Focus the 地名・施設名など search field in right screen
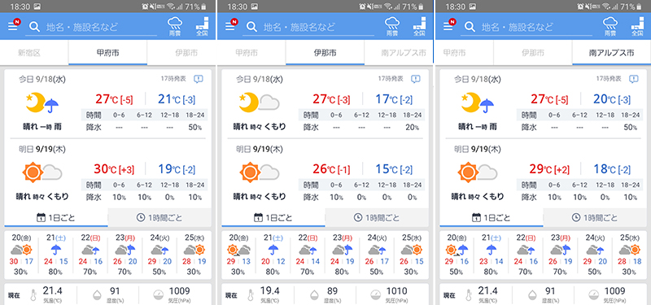Viewport: 651px width, 305px height. (526, 28)
